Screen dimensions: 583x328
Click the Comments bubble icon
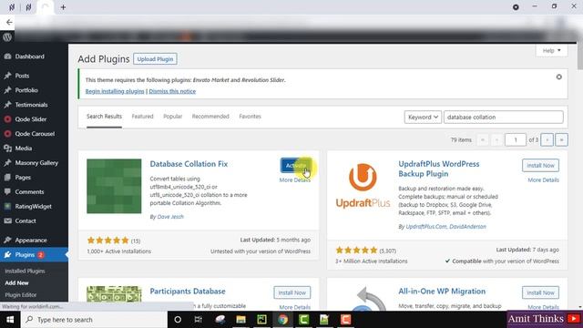coord(7,191)
